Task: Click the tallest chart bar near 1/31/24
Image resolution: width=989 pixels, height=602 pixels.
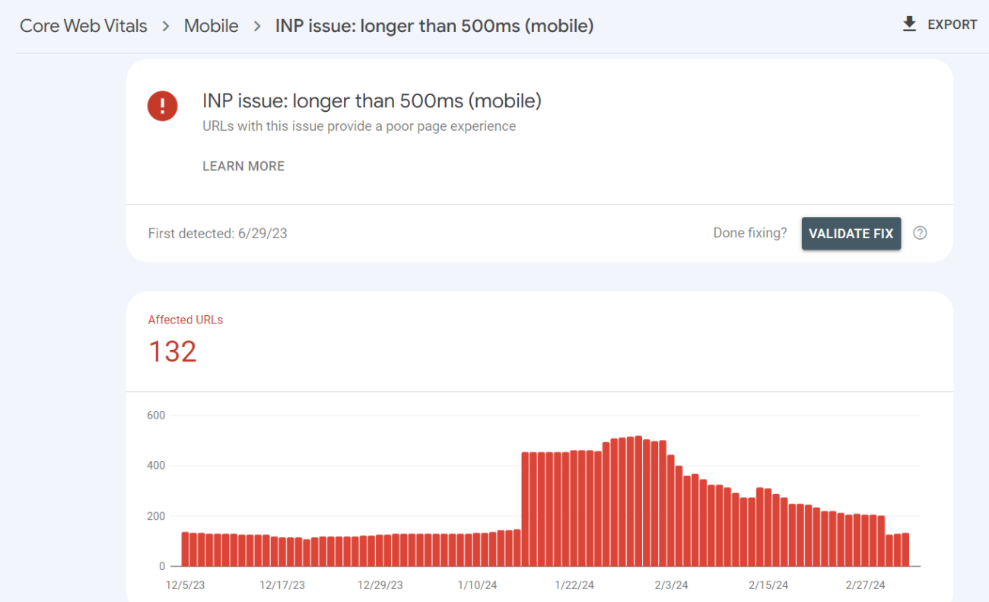Action: tap(638, 502)
